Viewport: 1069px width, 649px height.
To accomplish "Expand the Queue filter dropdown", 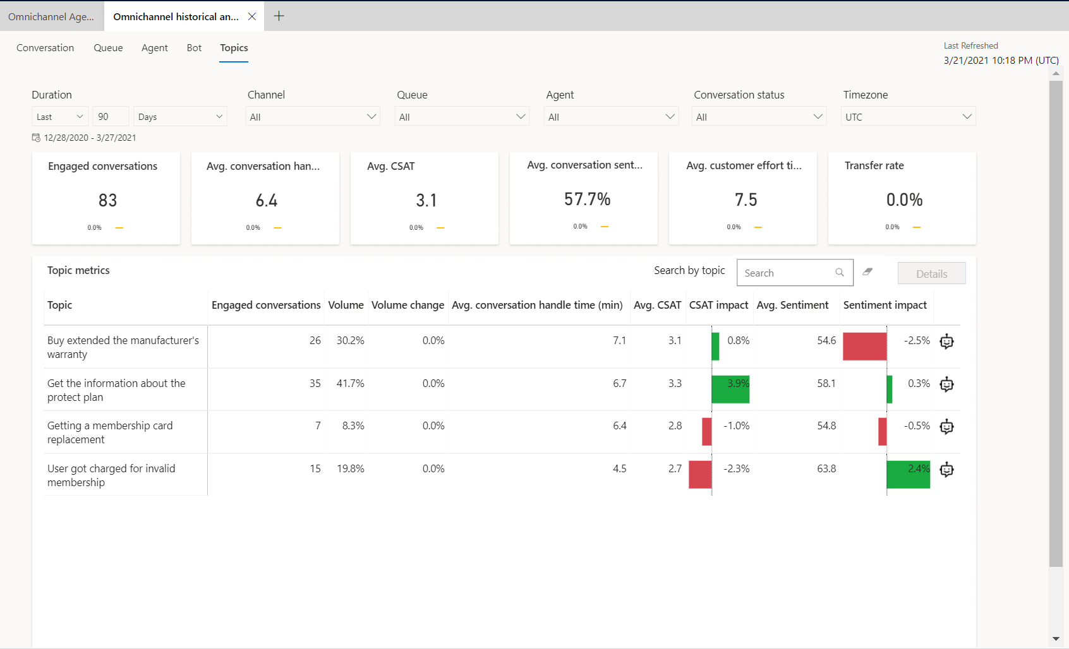I will [462, 117].
